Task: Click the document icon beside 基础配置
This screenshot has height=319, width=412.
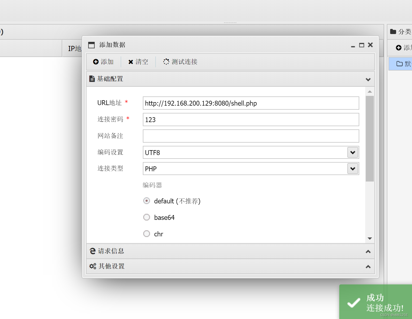Action: click(92, 79)
